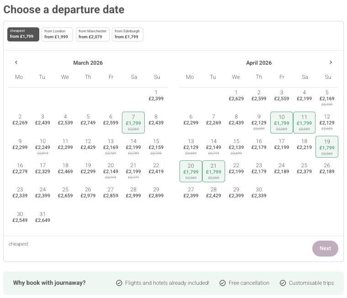
Task: Select the from London £1,999 filter
Action: pos(57,34)
